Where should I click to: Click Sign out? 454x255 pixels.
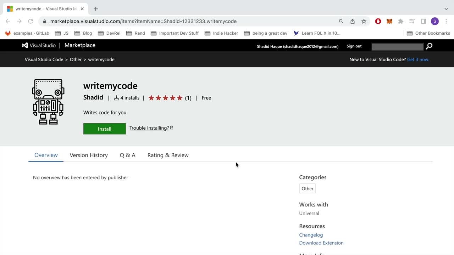pyautogui.click(x=354, y=46)
